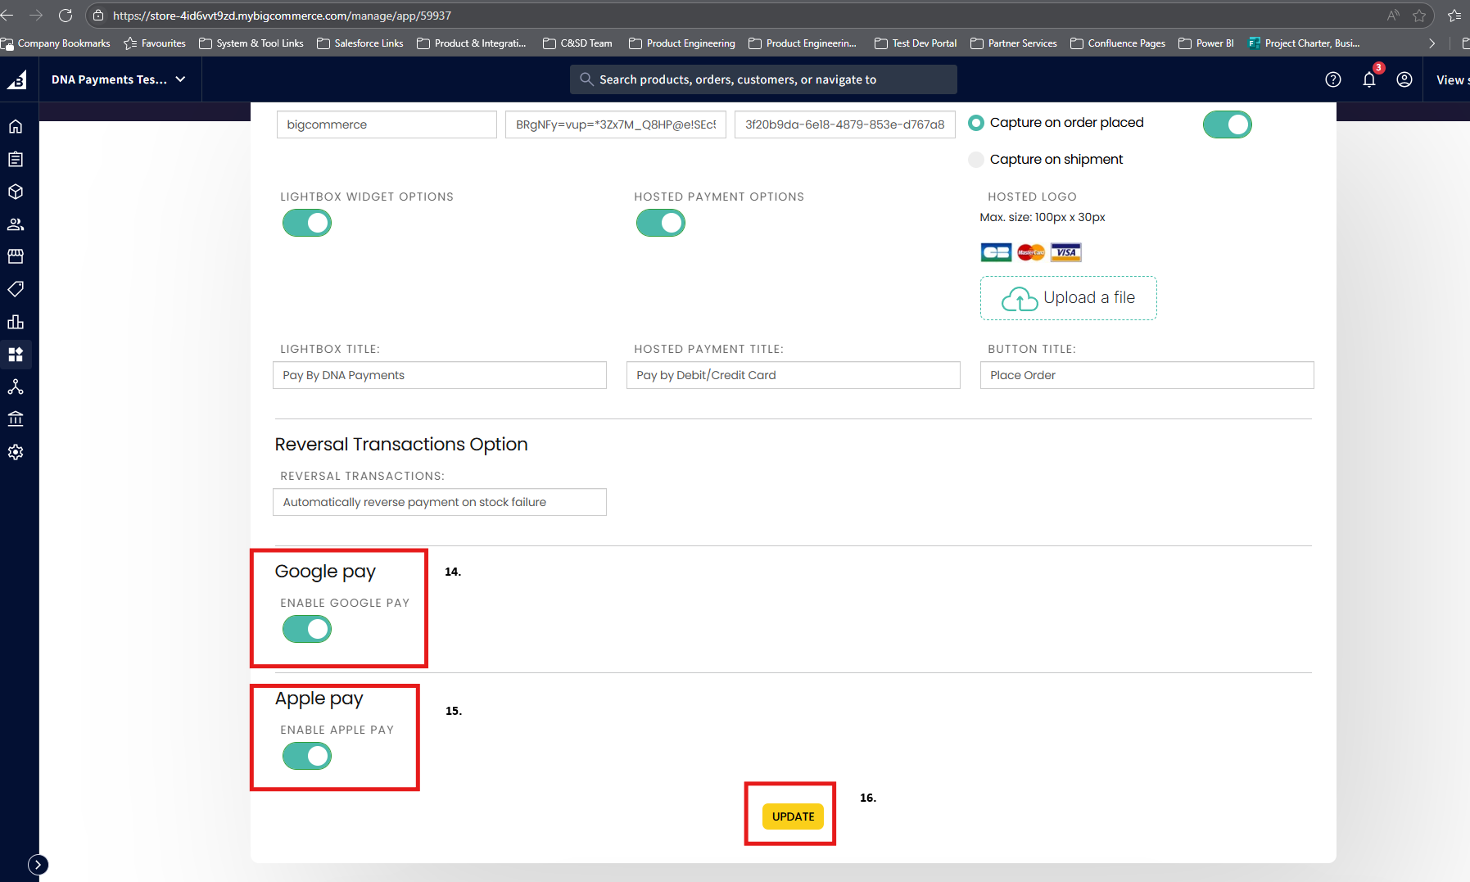This screenshot has height=882, width=1470.
Task: Disable the Enable Google Pay toggle
Action: tap(307, 629)
